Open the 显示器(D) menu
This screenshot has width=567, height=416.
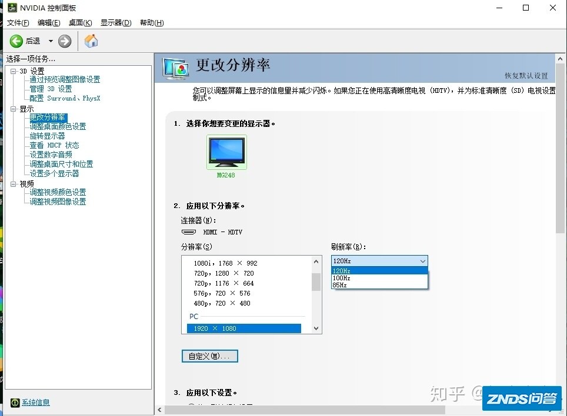[116, 23]
